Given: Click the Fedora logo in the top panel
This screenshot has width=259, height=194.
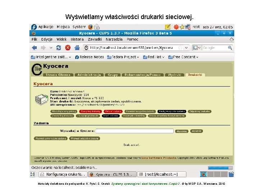Looking at the screenshot, I should tap(34, 27).
